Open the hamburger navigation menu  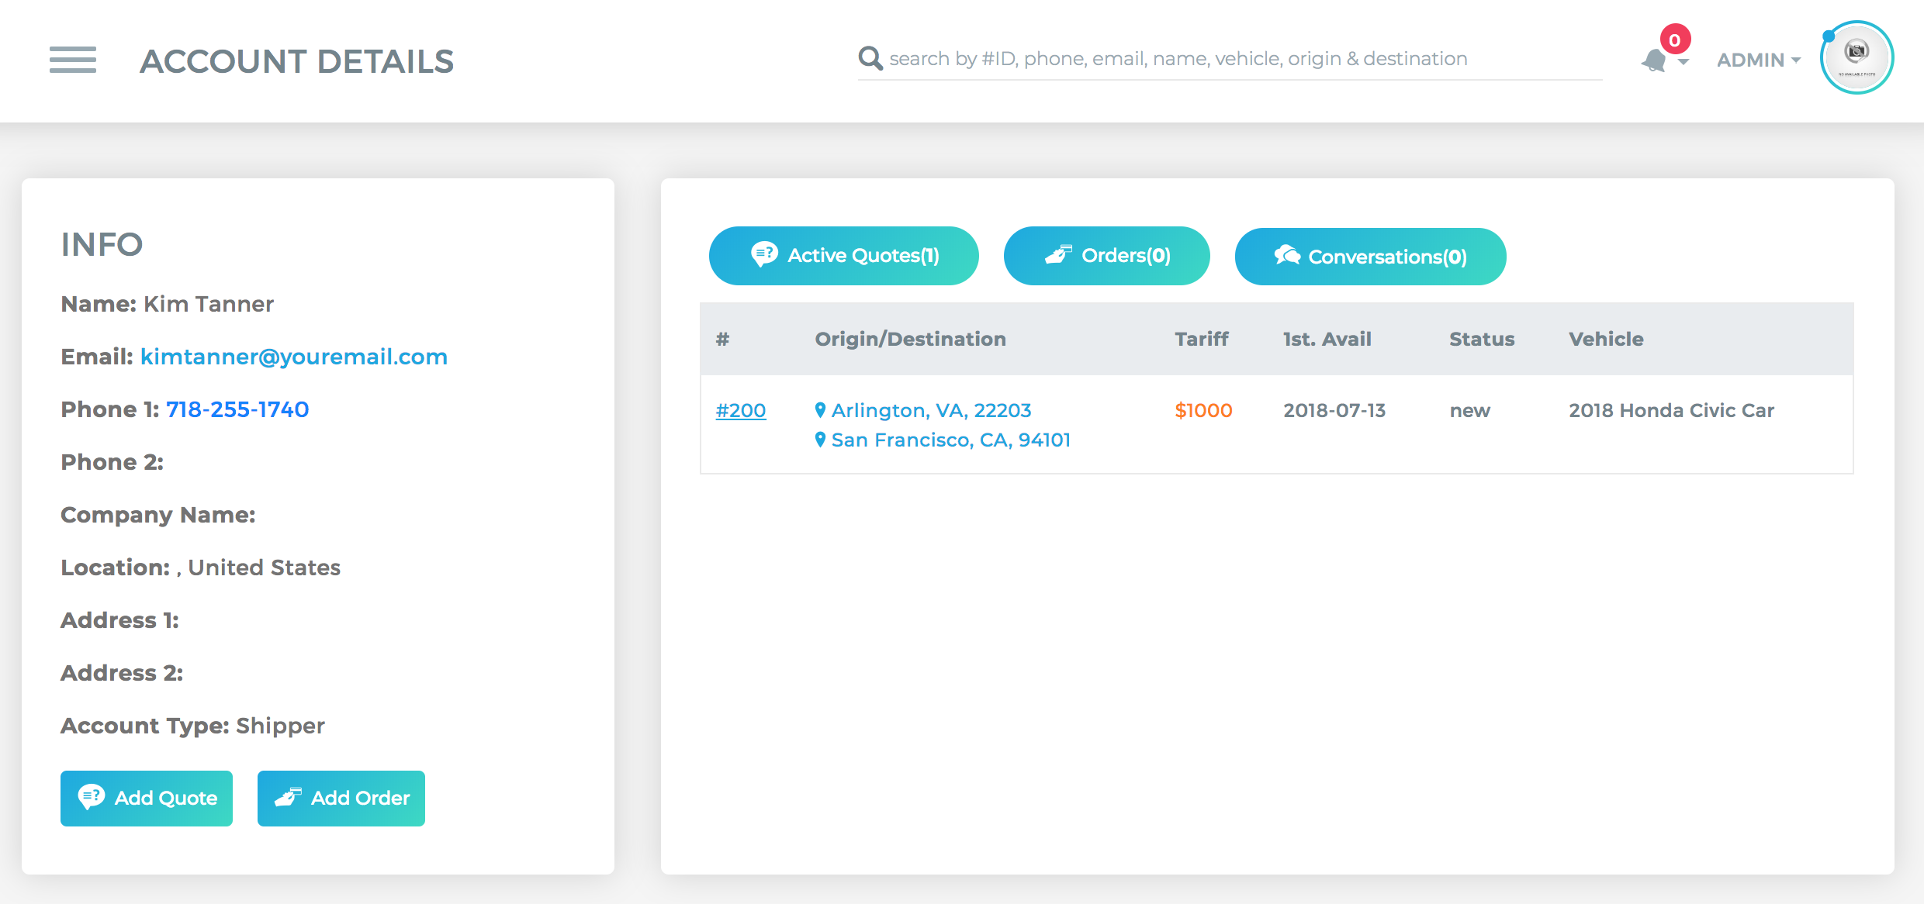[x=73, y=60]
